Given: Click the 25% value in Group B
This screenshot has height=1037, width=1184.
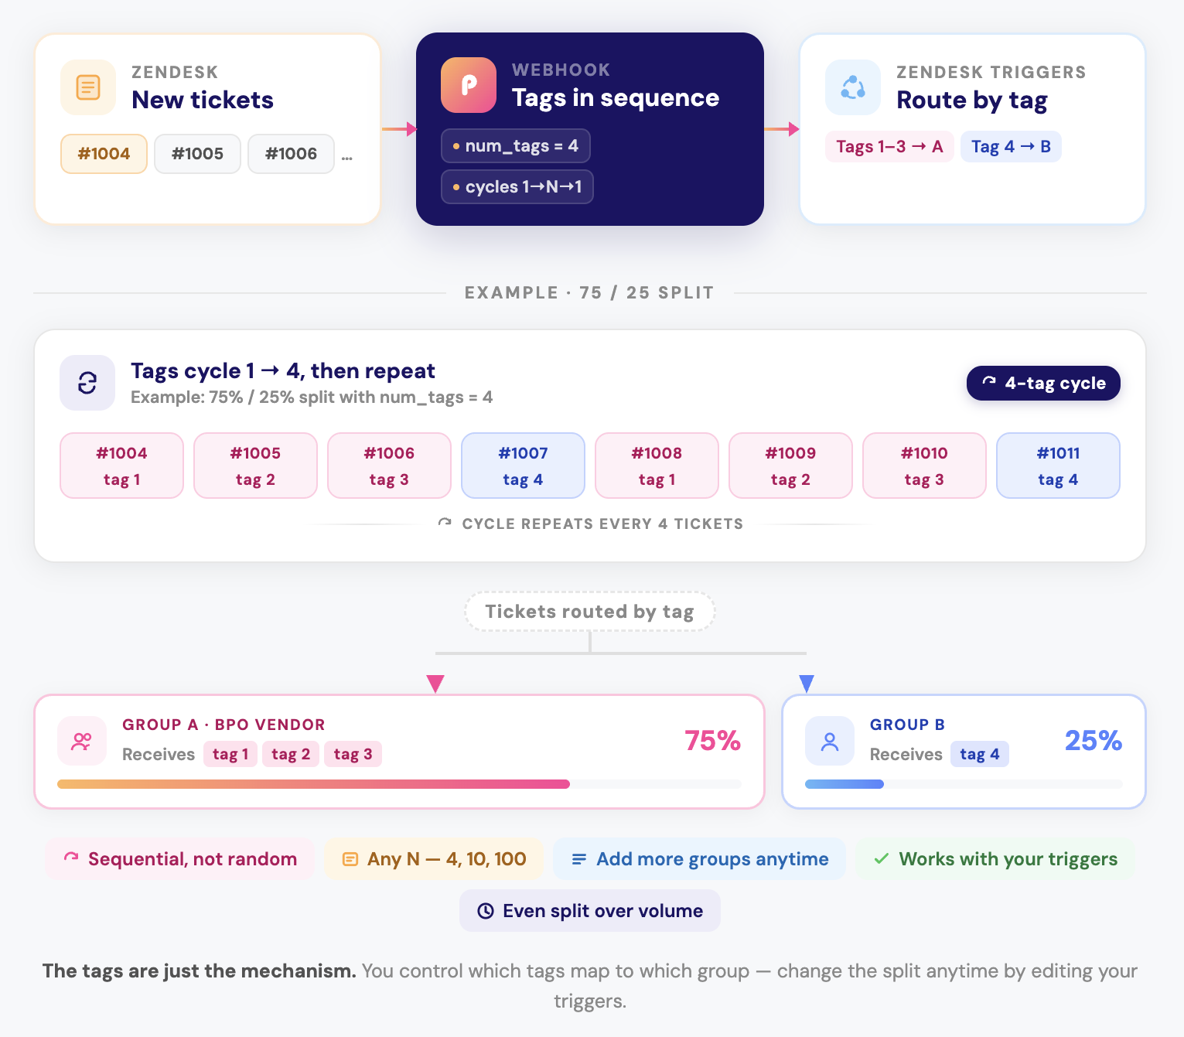Looking at the screenshot, I should (x=1094, y=741).
